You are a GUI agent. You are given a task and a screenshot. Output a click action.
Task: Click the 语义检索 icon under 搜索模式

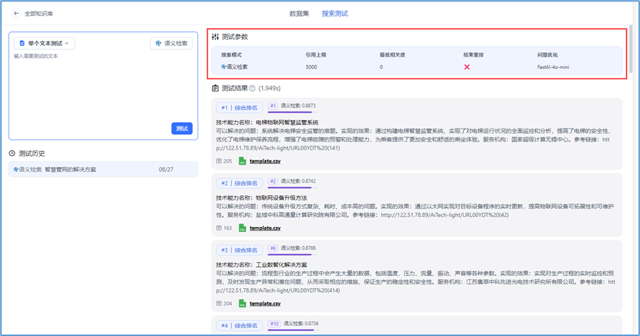click(x=223, y=67)
